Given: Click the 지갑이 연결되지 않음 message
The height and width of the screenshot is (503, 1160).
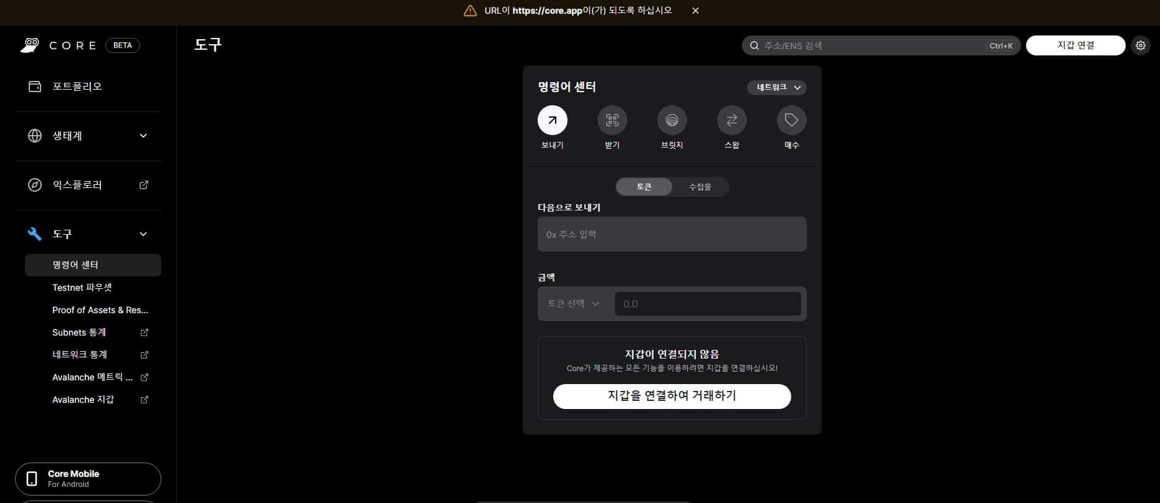Looking at the screenshot, I should (672, 354).
